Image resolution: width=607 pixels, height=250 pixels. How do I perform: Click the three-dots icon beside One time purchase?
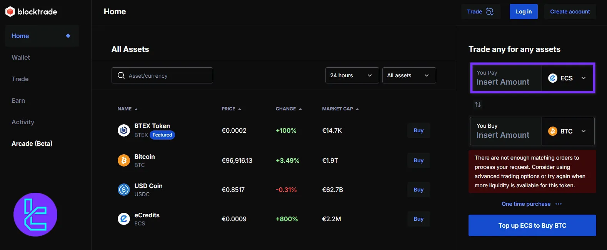click(x=559, y=204)
